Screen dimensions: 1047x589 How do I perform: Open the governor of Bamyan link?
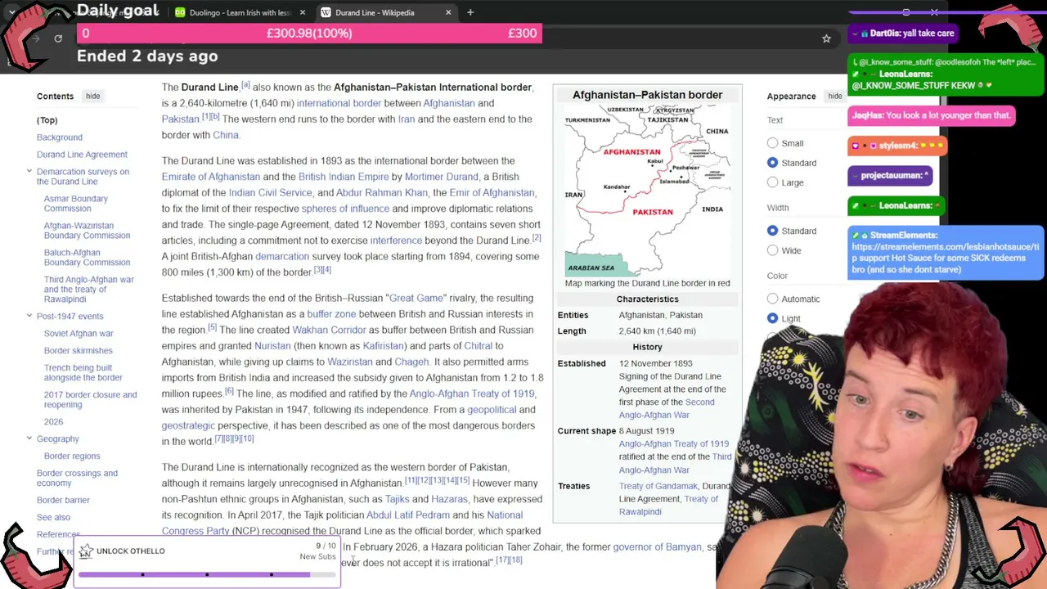point(658,547)
